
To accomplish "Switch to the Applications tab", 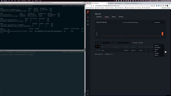I will (99, 17).
